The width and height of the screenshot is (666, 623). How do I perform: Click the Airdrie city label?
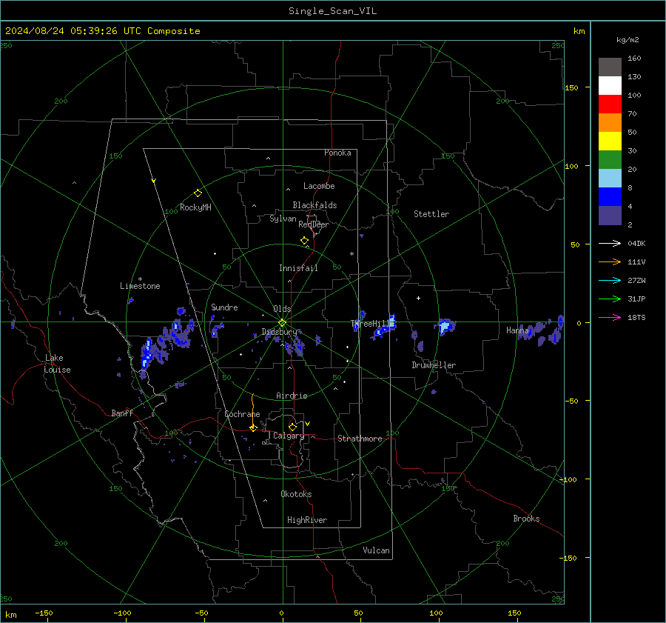[x=292, y=396]
